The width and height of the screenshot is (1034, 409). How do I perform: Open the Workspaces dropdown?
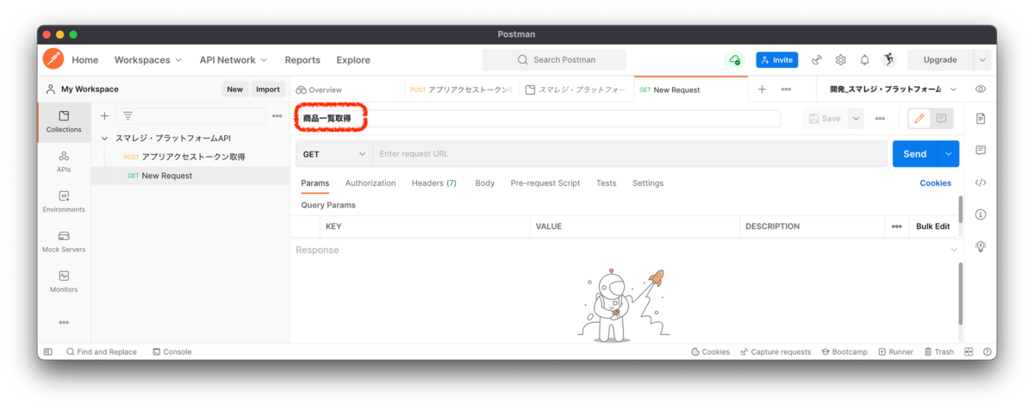148,59
